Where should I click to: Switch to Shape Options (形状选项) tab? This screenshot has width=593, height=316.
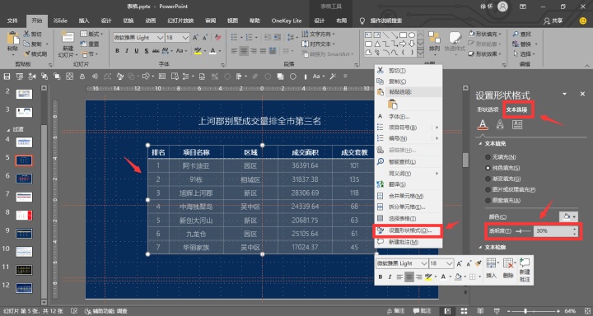coord(488,109)
